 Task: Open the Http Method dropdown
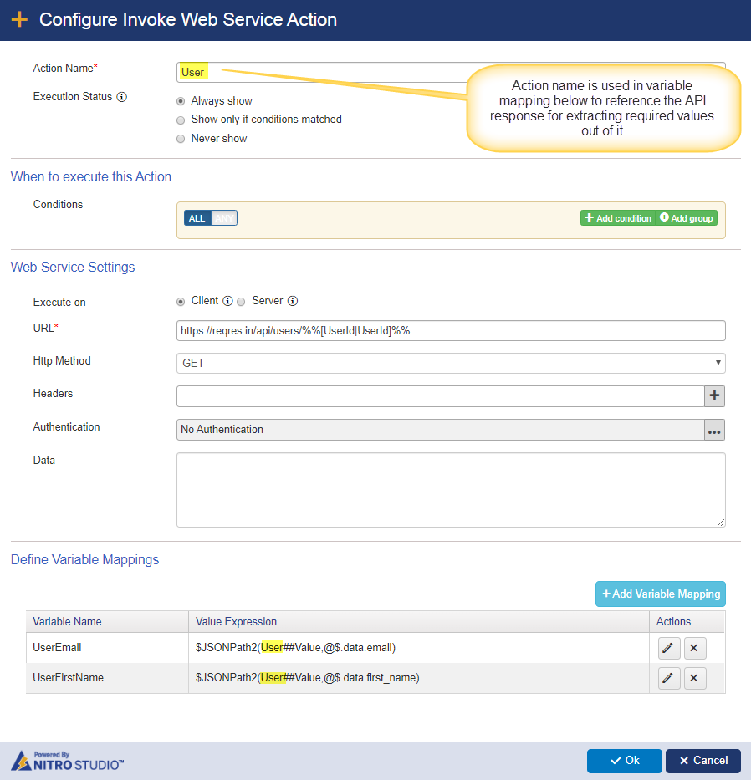point(451,363)
